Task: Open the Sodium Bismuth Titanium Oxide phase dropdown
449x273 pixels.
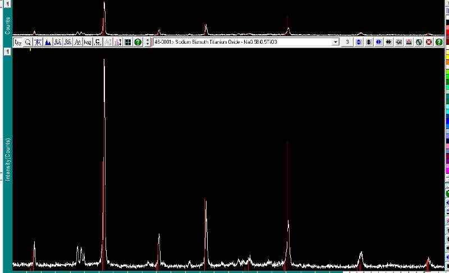Action: pos(336,42)
